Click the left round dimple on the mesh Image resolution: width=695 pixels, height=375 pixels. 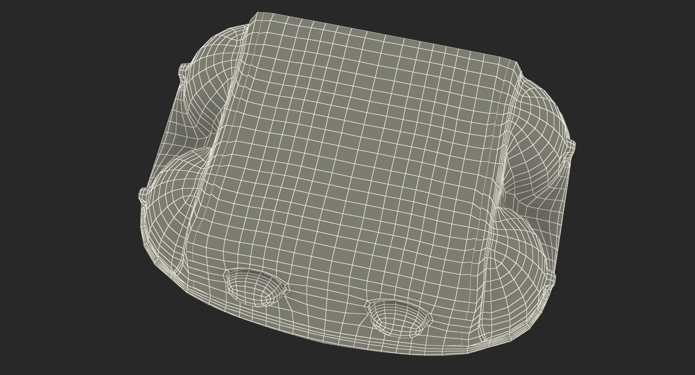click(255, 287)
